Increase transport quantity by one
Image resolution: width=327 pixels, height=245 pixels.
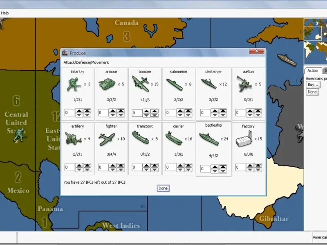147,165
